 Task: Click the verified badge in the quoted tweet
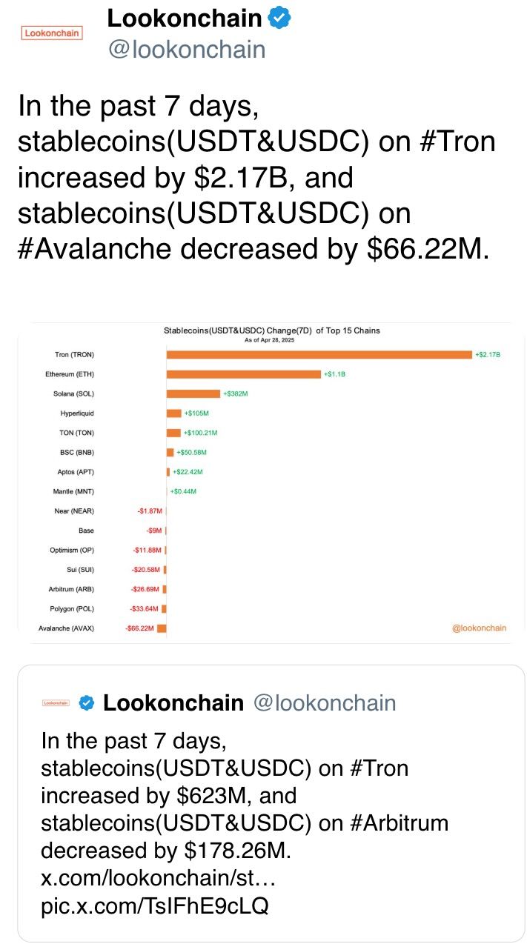[87, 702]
